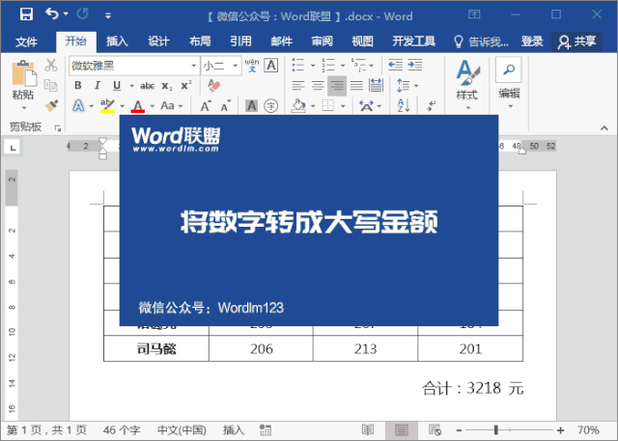618x441 pixels.
Task: Click the decrease indent icon
Action: point(395,65)
